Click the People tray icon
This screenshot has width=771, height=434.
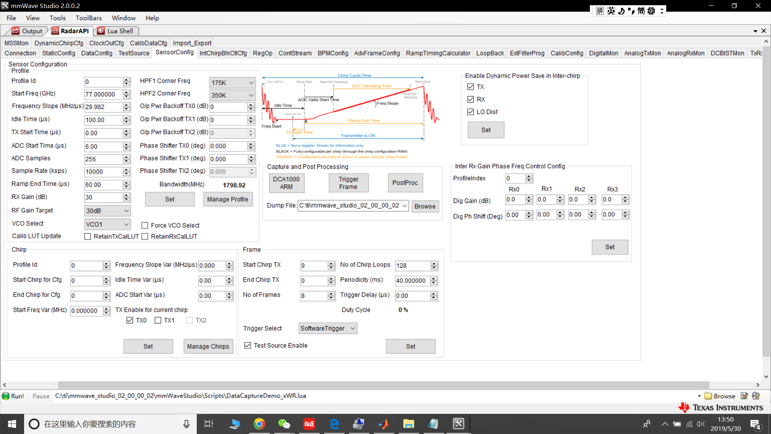click(x=647, y=424)
